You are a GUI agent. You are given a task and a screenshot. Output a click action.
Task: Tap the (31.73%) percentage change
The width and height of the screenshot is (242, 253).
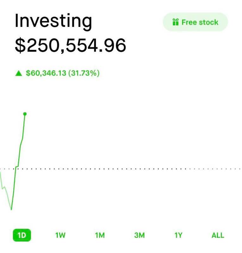(84, 73)
